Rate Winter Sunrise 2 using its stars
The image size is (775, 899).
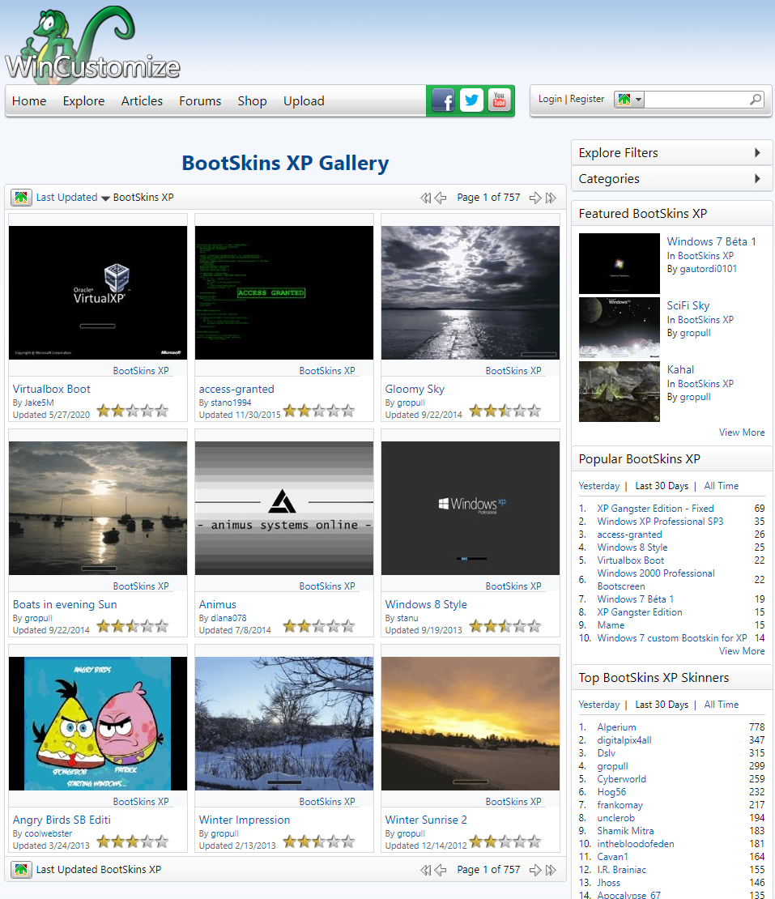pos(505,841)
